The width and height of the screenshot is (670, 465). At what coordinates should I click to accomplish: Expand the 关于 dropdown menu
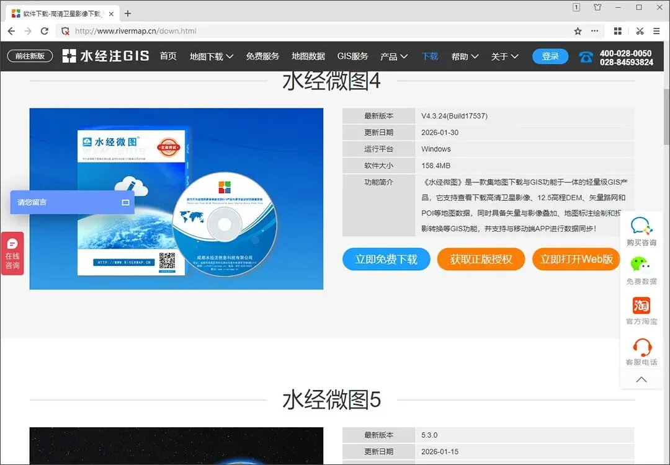pos(504,56)
